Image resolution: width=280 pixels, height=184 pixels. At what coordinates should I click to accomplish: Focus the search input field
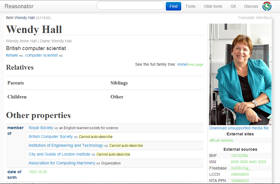tap(131, 5)
